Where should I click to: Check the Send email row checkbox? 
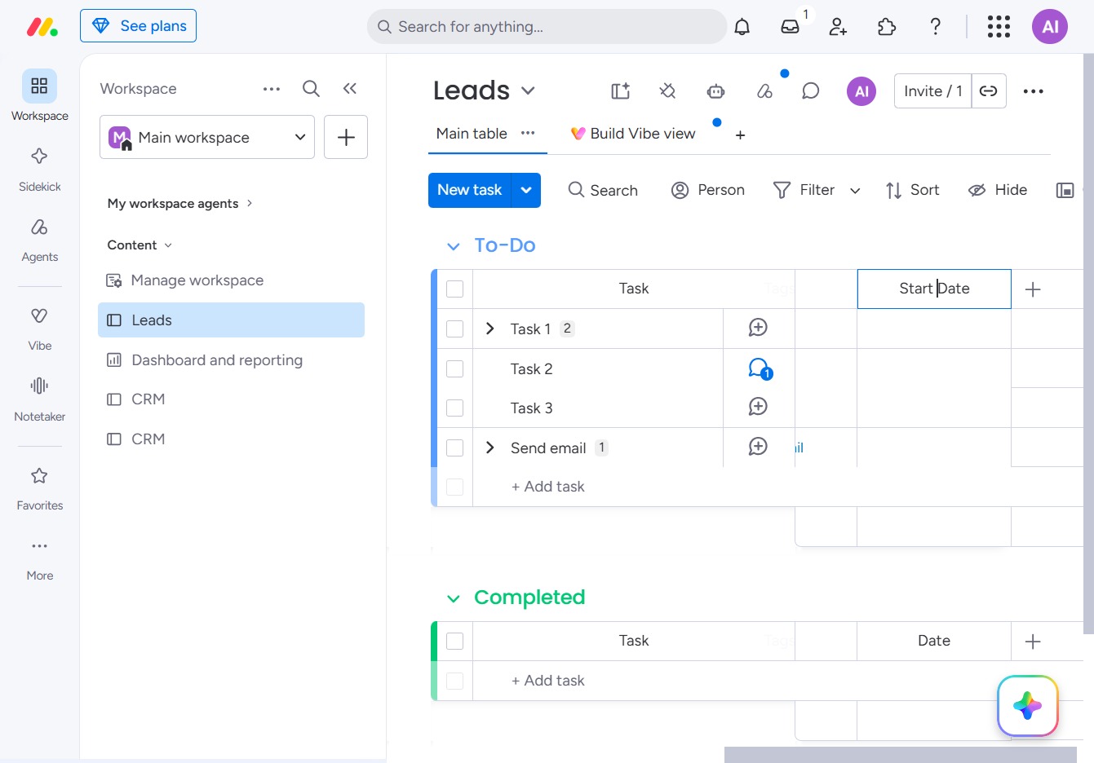[455, 448]
